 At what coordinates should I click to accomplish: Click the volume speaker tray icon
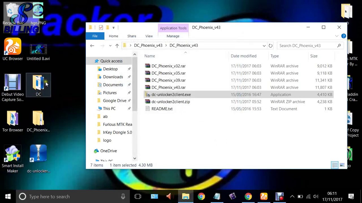(316, 197)
